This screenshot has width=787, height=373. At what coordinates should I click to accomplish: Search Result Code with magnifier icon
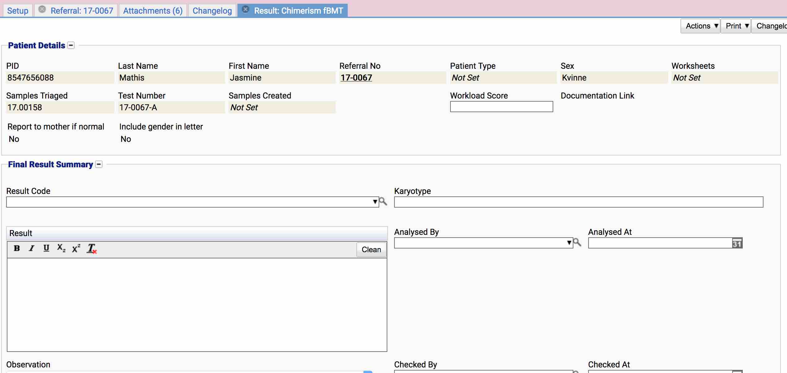tap(383, 202)
